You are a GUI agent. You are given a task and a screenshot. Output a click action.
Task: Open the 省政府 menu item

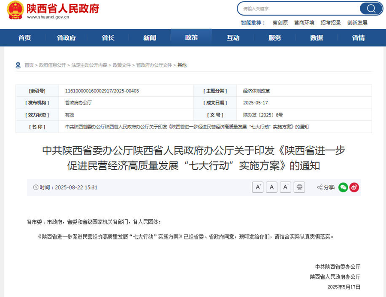66,38
